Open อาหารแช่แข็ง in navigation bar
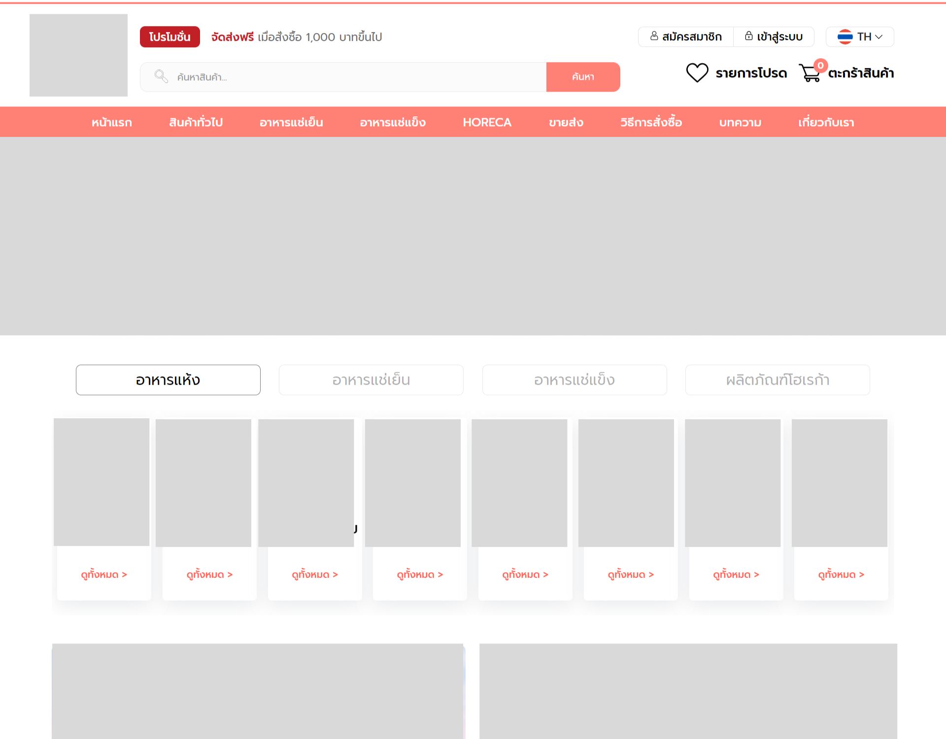The height and width of the screenshot is (739, 946). coord(393,122)
